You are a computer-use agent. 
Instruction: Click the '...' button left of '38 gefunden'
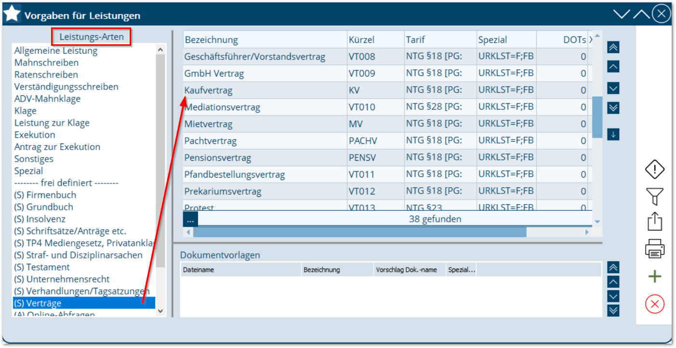click(x=190, y=219)
